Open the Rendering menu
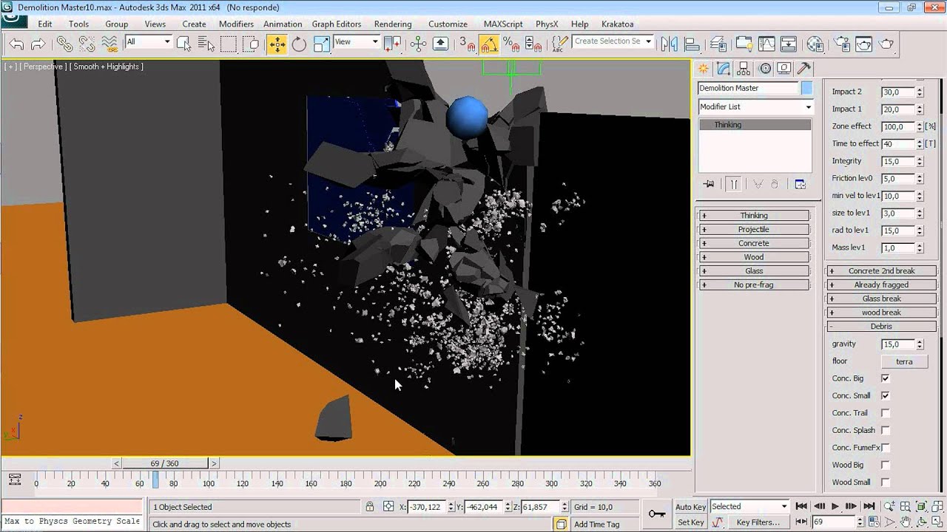Viewport: 947px width, 532px height. coord(393,24)
